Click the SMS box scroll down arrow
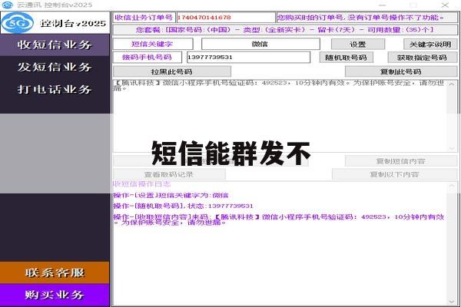 [452, 148]
